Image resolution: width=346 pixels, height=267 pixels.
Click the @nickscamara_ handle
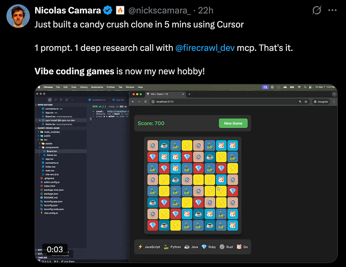pos(160,11)
